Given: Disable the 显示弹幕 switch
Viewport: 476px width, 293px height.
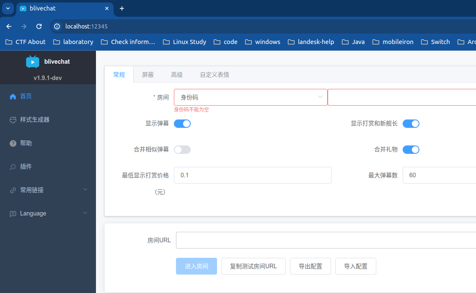Looking at the screenshot, I should coord(182,124).
